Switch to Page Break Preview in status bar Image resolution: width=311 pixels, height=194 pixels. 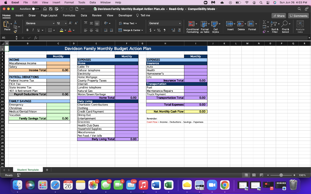click(x=261, y=175)
